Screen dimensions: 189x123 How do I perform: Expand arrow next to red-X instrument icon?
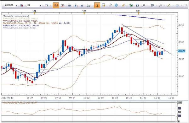(x=26, y=5)
